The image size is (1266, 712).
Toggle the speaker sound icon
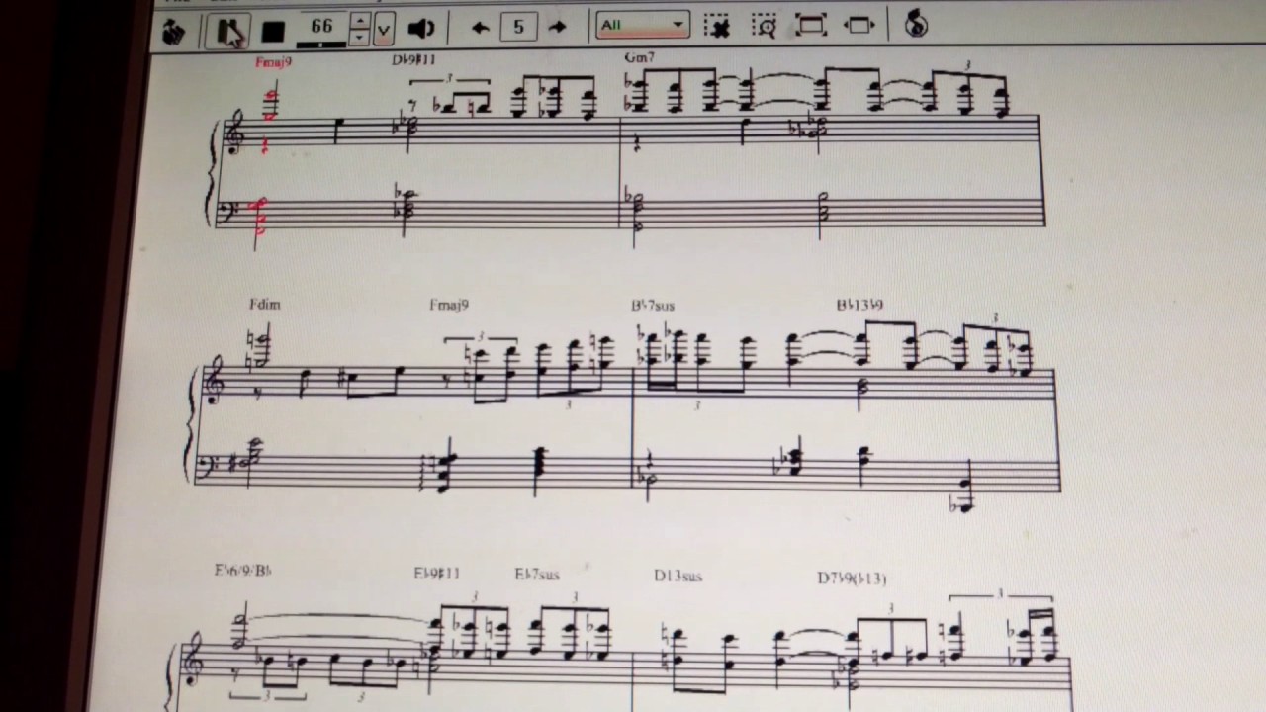(421, 29)
